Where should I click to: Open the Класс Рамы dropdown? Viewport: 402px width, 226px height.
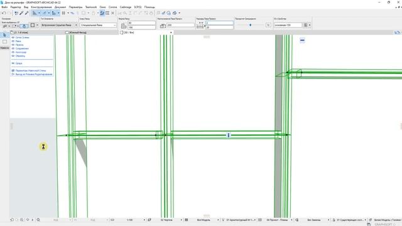98,25
